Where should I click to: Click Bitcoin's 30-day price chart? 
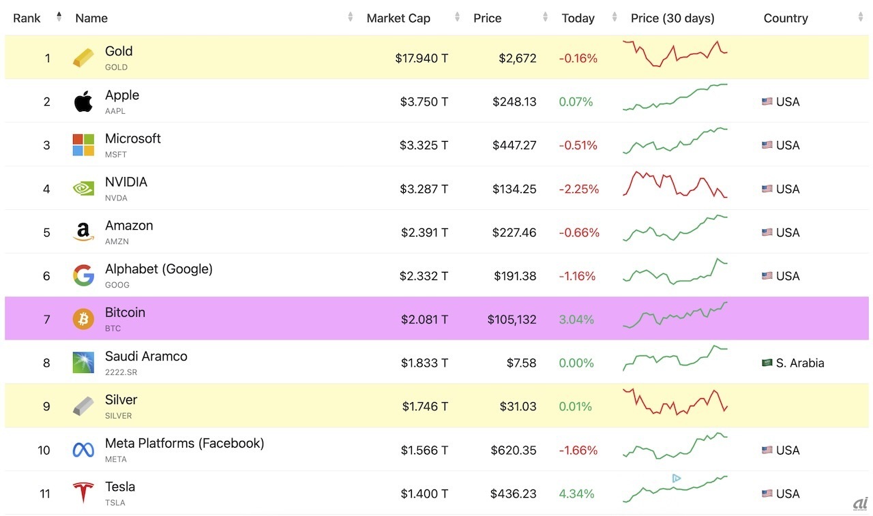tap(675, 315)
